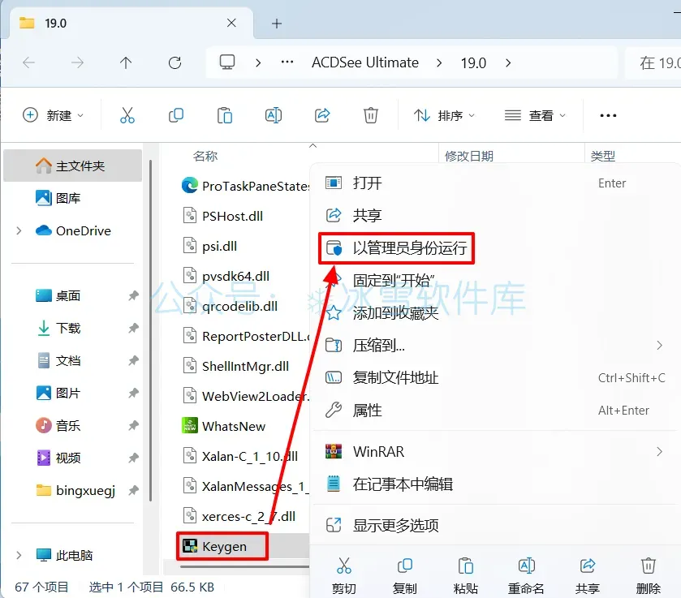Click the Cut scissors icon in toolbar
The width and height of the screenshot is (681, 598).
pos(127,115)
